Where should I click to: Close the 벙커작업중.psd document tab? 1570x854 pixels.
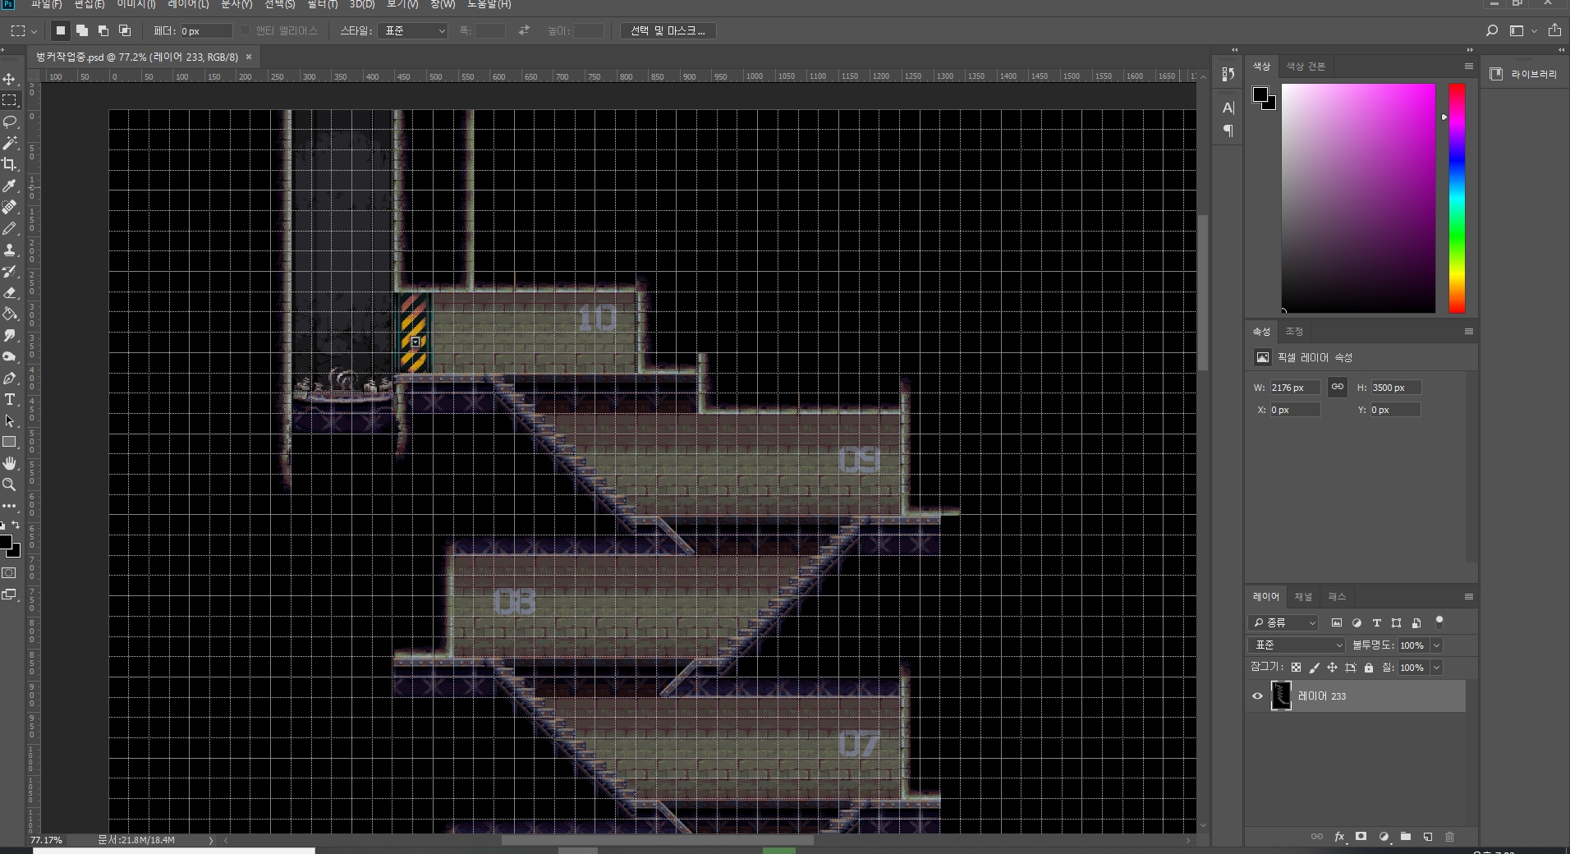click(x=249, y=57)
